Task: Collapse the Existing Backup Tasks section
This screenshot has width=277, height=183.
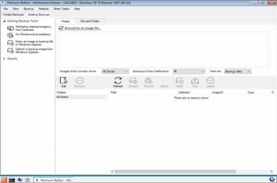Action: coord(4,21)
